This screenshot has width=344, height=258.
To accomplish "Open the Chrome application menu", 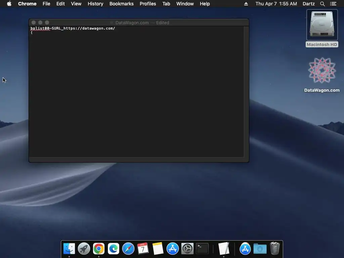I will click(27, 4).
